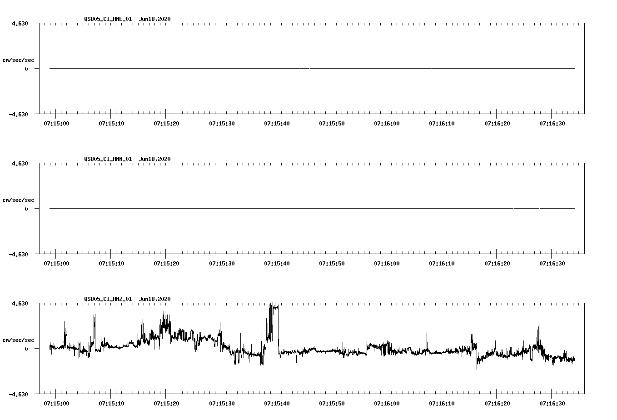The height and width of the screenshot is (420, 617).
Task: Click the QSD05_CI_HNZ_01 Jun18,2020 plot title
Action: tap(127, 299)
